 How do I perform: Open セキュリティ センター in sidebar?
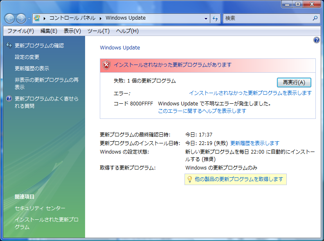tap(40, 208)
